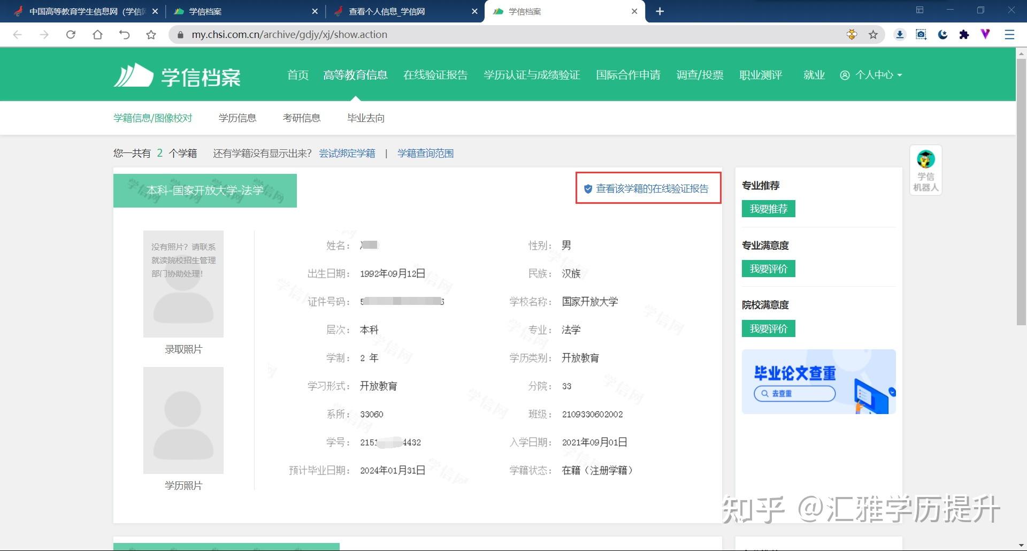
Task: Click the browser forward arrow
Action: [x=44, y=35]
